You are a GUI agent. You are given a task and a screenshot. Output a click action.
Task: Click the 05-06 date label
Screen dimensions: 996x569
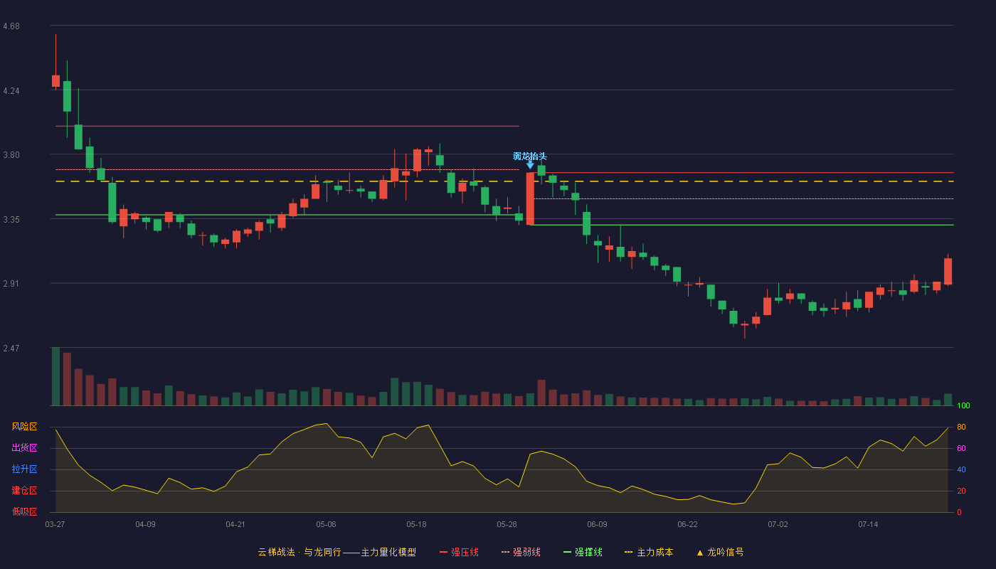326,524
